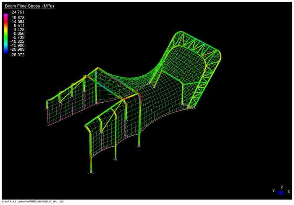Click the Y axis label on the triad
The height and width of the screenshot is (205, 294).
[x=273, y=191]
